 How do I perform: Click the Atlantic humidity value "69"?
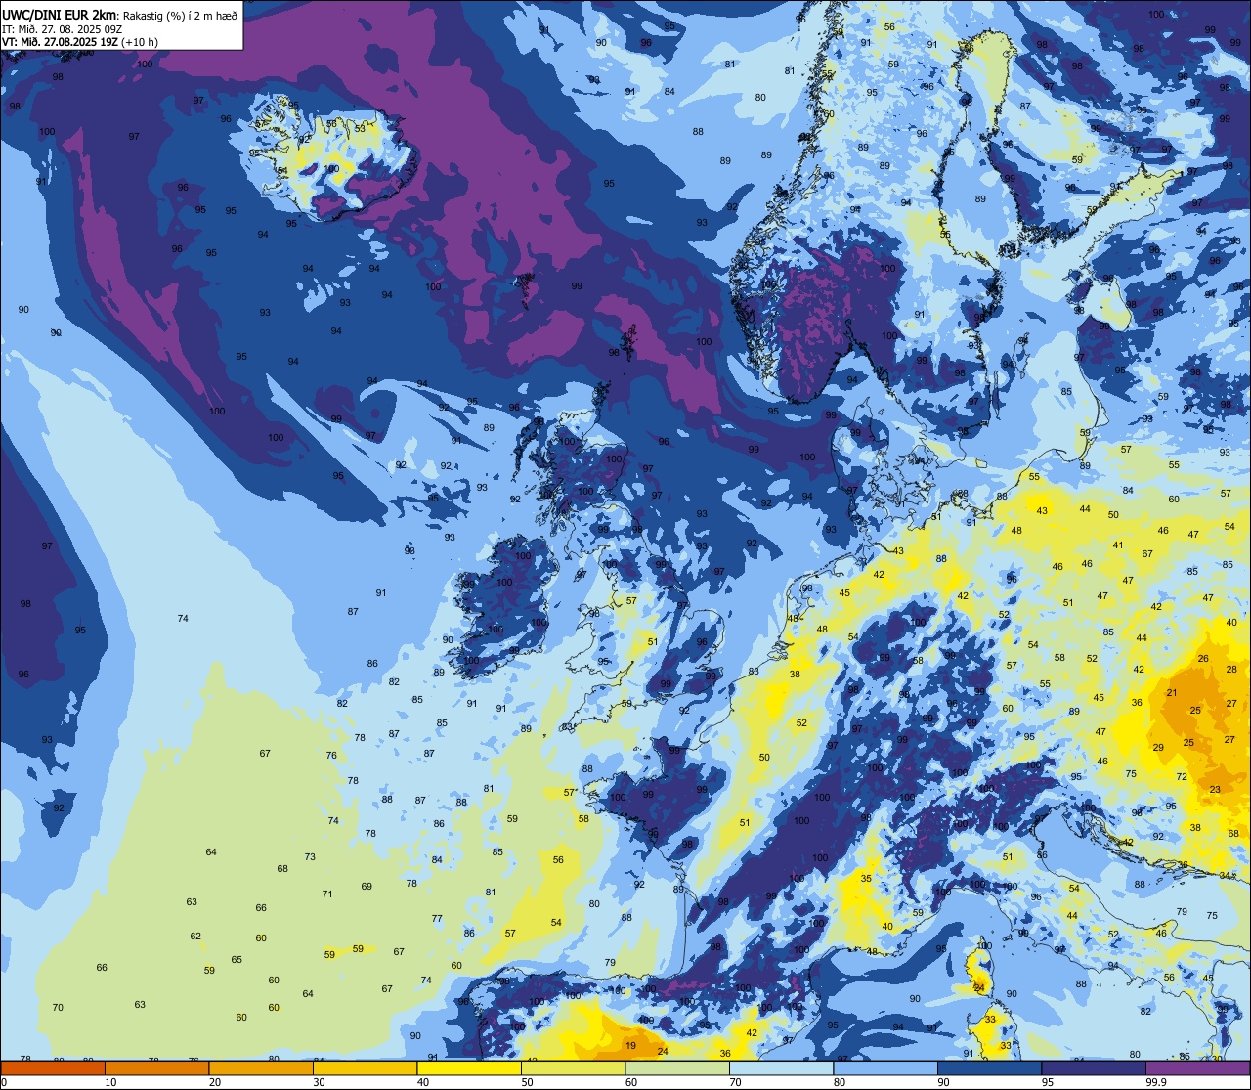(367, 887)
